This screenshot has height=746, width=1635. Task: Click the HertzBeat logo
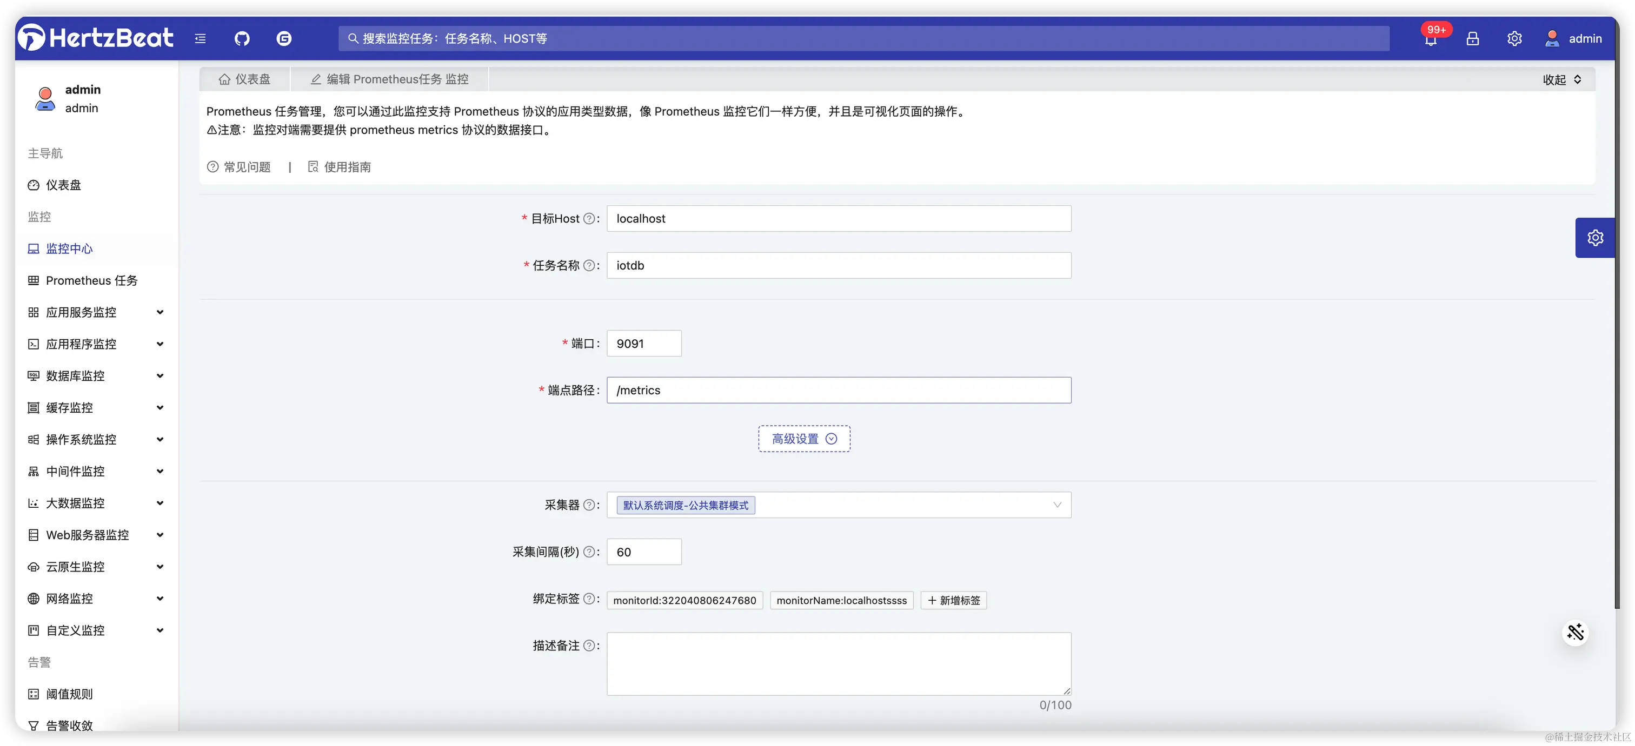95,37
